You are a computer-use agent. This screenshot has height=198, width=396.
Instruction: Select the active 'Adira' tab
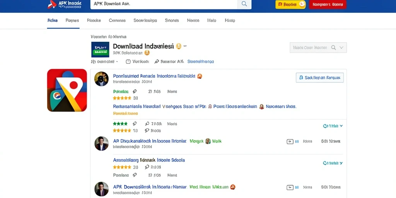point(53,20)
